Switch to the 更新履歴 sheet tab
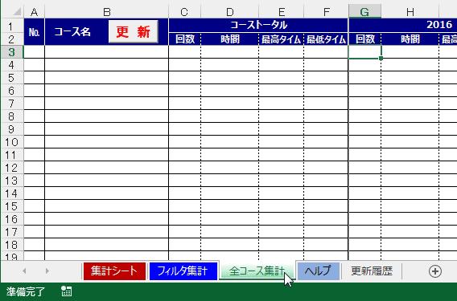The height and width of the screenshot is (301, 457). click(372, 271)
